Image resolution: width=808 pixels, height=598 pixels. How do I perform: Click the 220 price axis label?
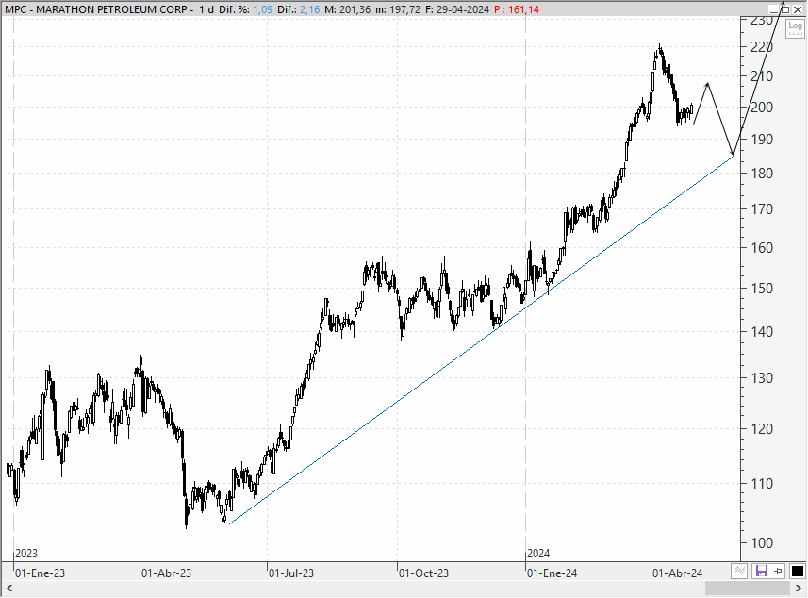coord(762,47)
